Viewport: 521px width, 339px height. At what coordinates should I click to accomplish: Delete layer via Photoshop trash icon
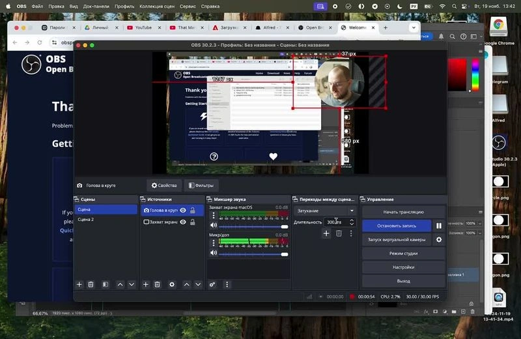point(473,312)
